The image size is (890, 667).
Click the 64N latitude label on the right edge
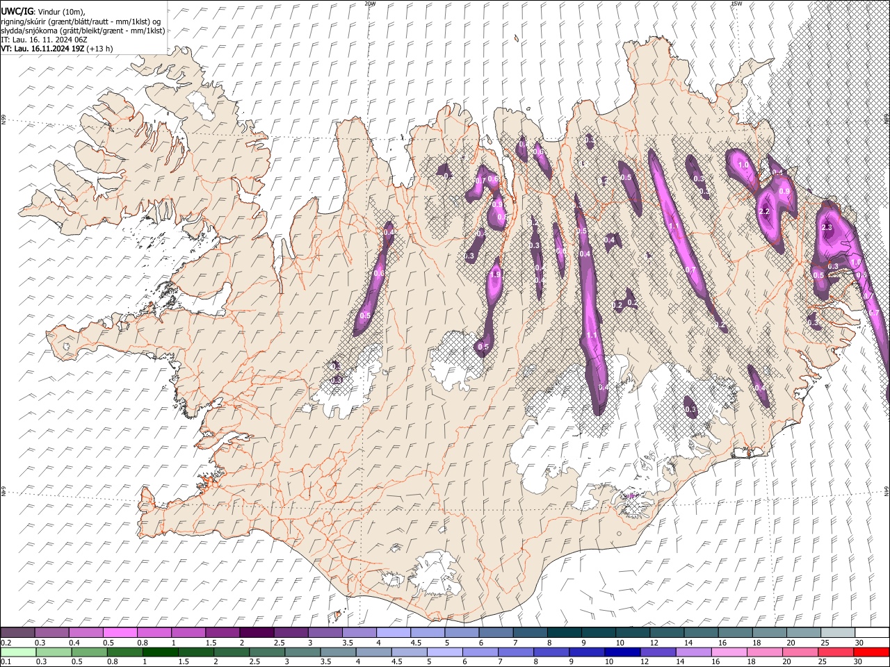[x=887, y=491]
